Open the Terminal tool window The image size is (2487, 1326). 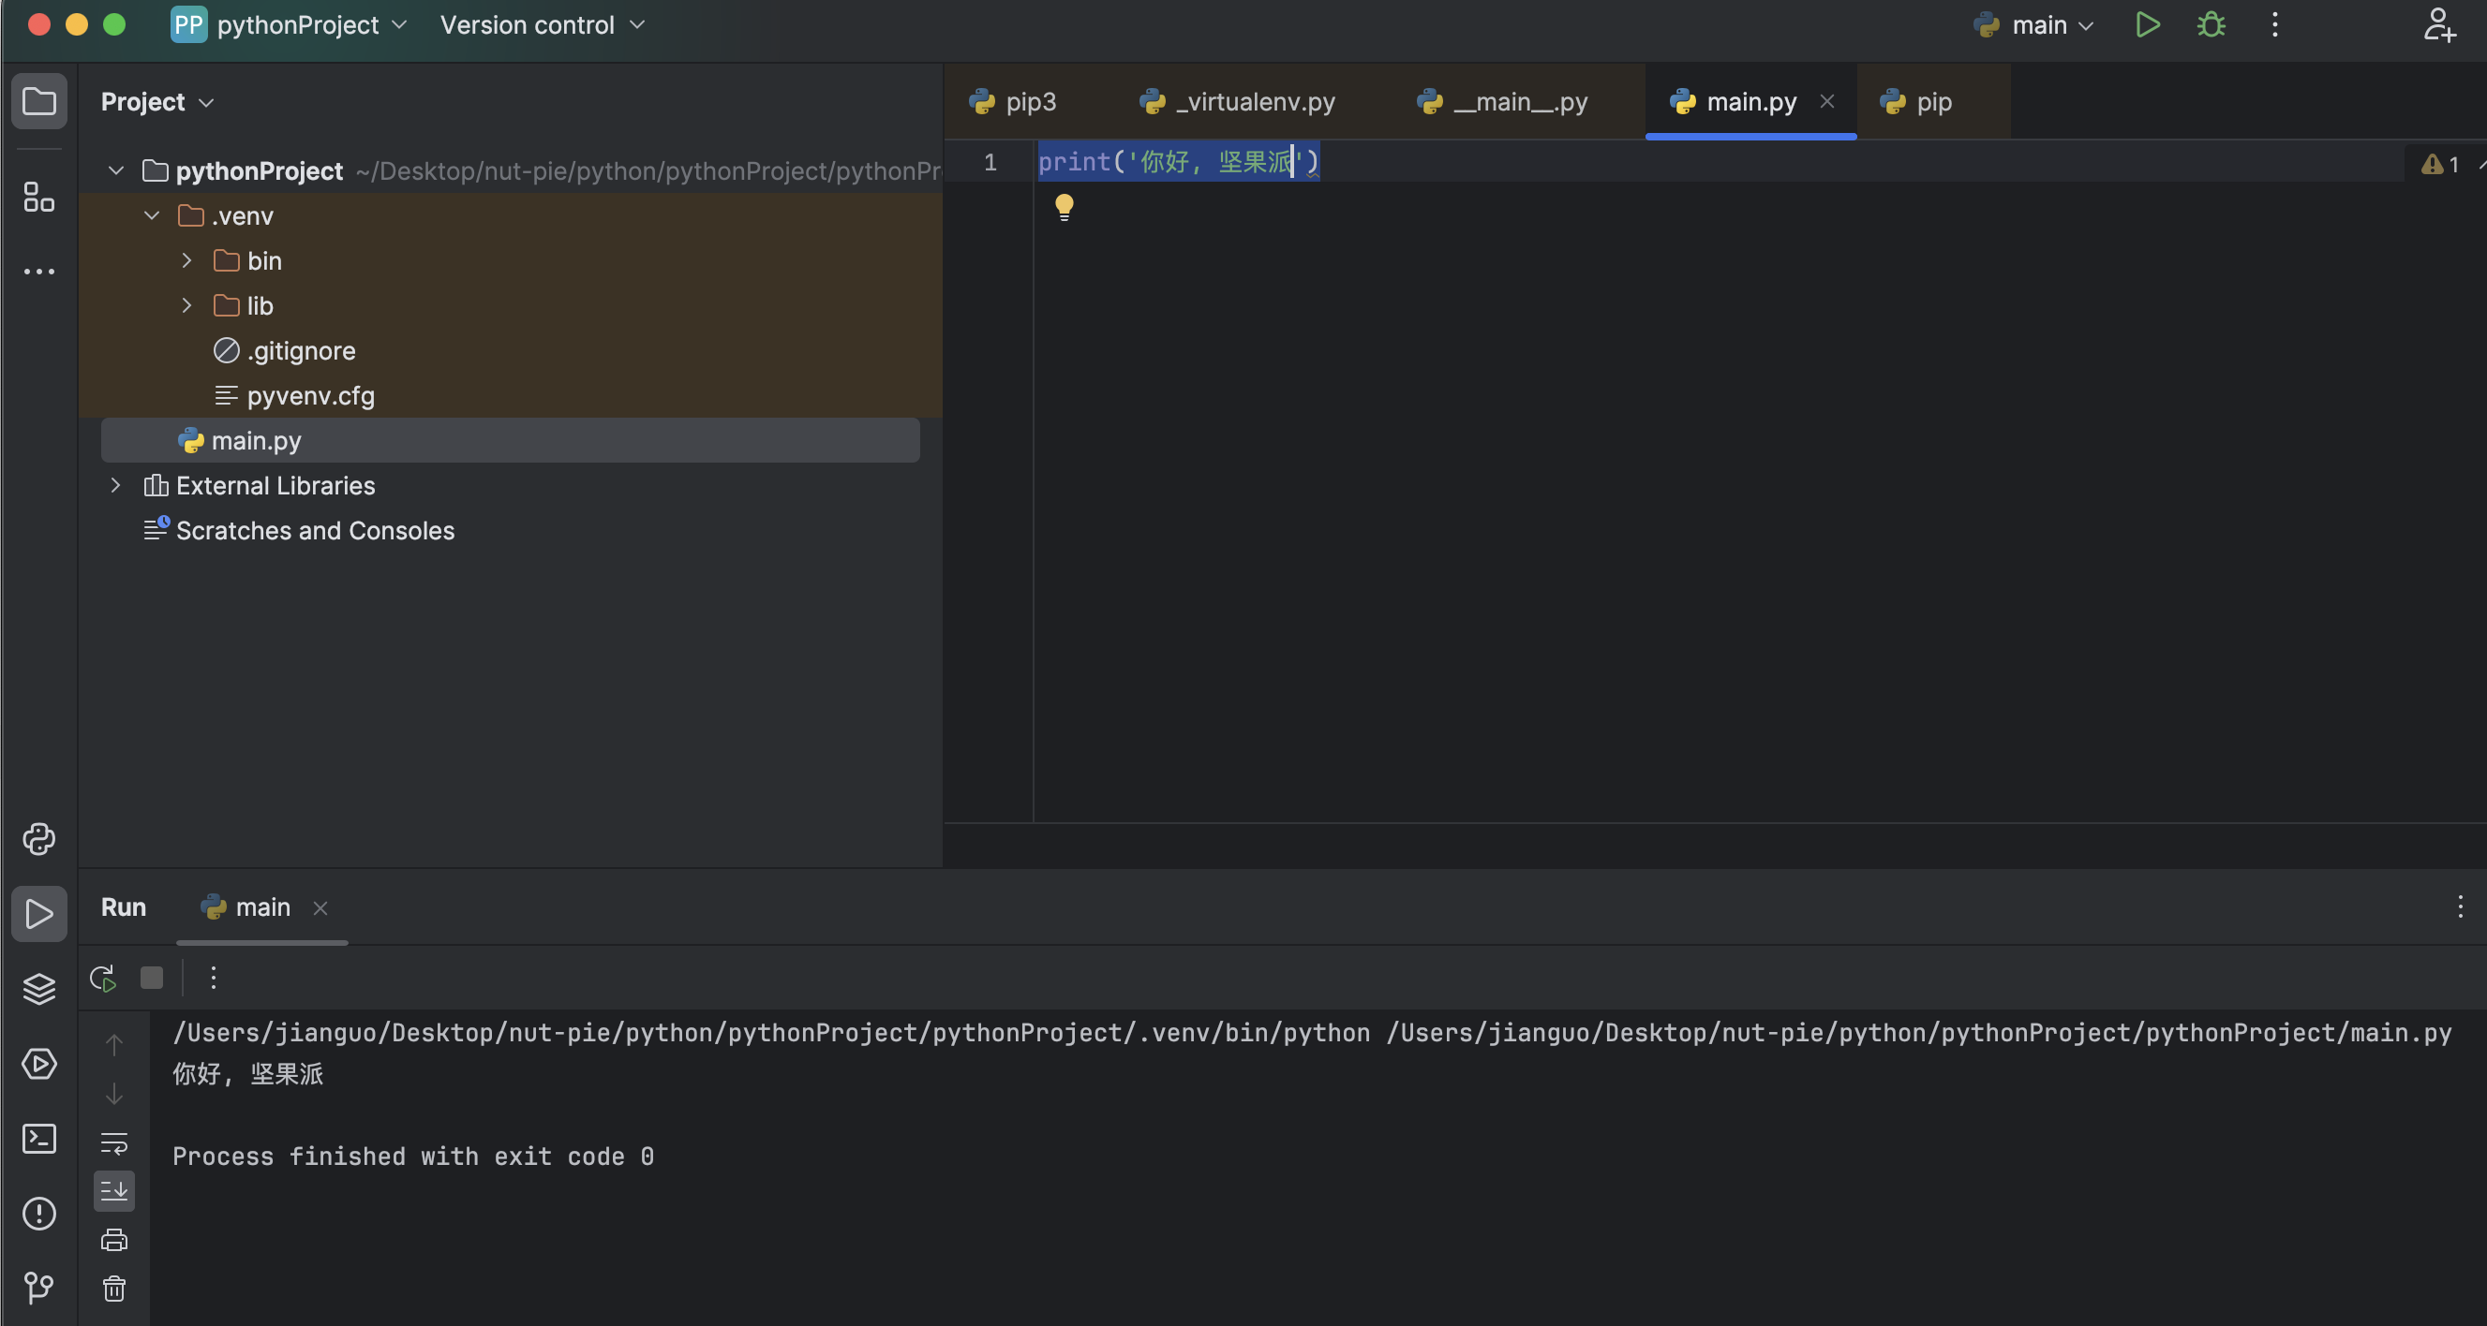click(38, 1139)
